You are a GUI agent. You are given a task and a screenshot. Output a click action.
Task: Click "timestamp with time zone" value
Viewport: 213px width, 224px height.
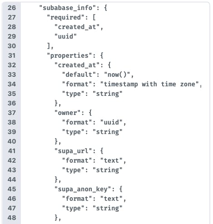tap(149, 84)
